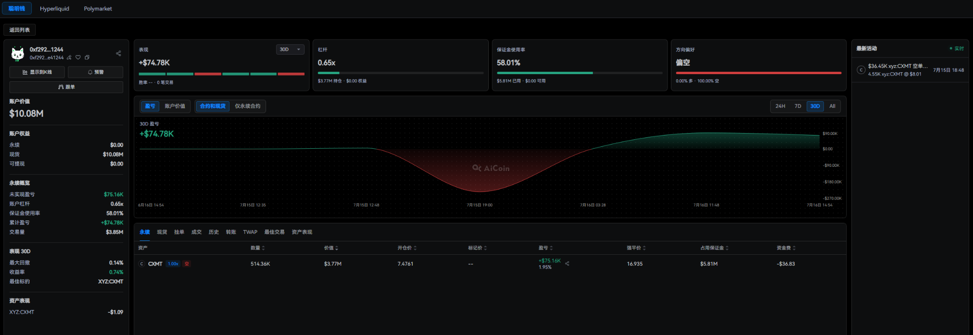Image resolution: width=973 pixels, height=335 pixels.
Task: Click the xyz:CXMT icon in latest activity
Action: click(861, 70)
